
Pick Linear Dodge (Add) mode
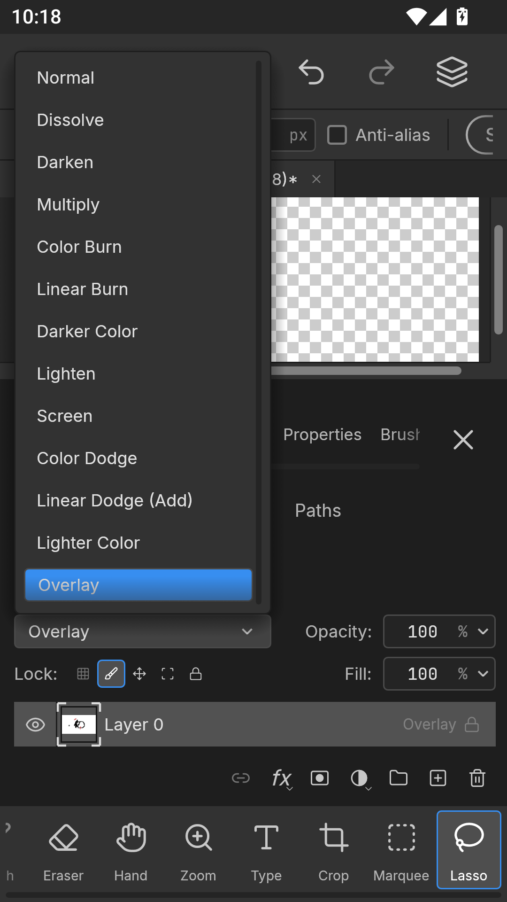point(138,500)
